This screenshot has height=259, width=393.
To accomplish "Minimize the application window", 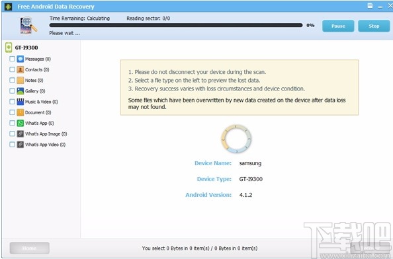I will point(380,7).
